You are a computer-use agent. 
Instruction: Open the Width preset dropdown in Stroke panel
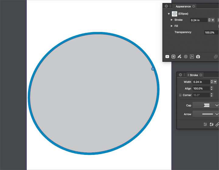tap(215, 82)
